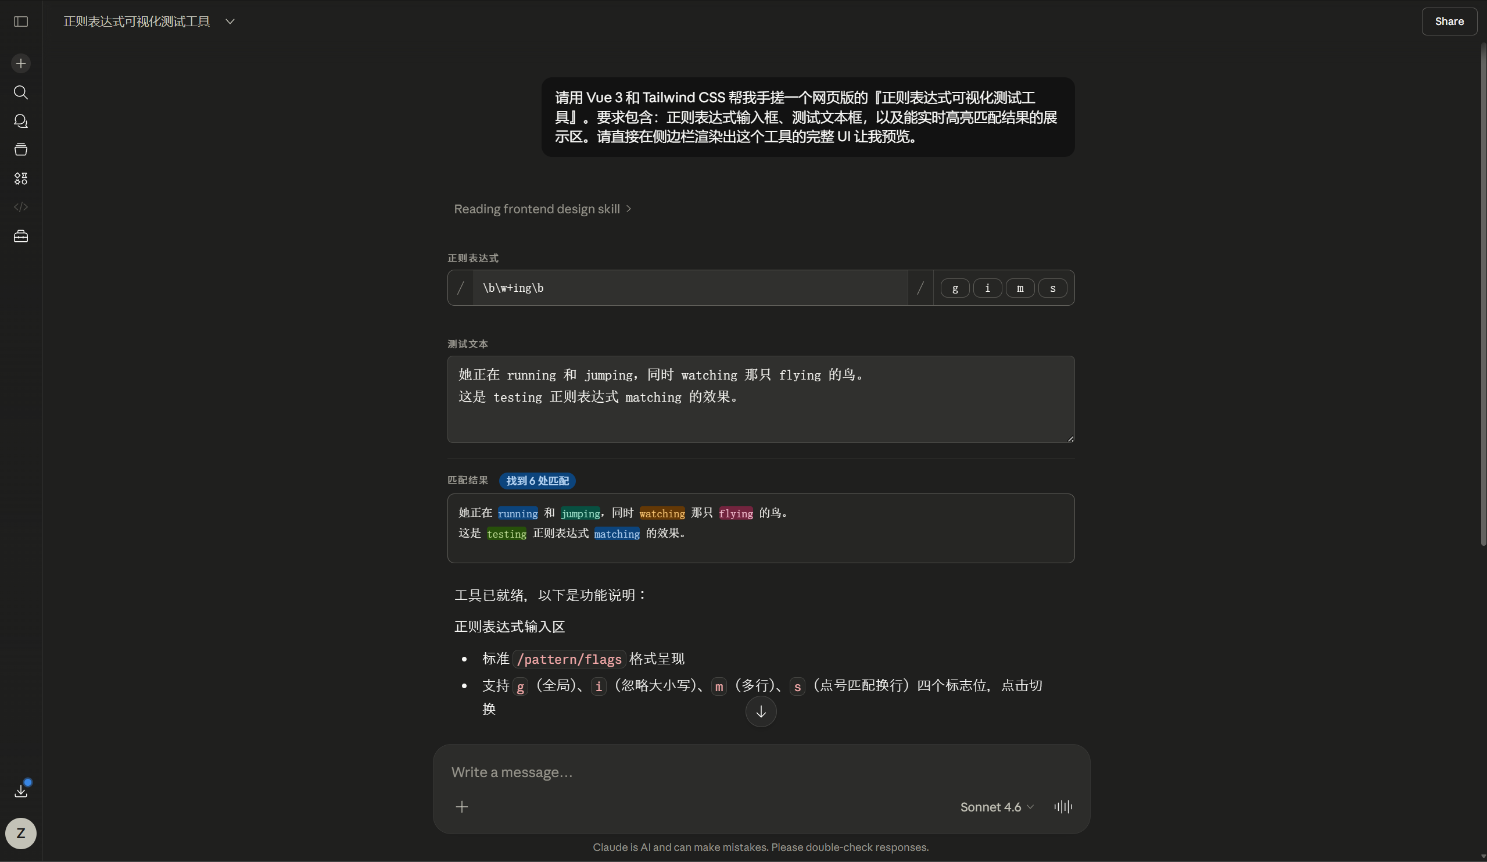
Task: Click the 找到 6 处匹配 badge
Action: (x=537, y=481)
